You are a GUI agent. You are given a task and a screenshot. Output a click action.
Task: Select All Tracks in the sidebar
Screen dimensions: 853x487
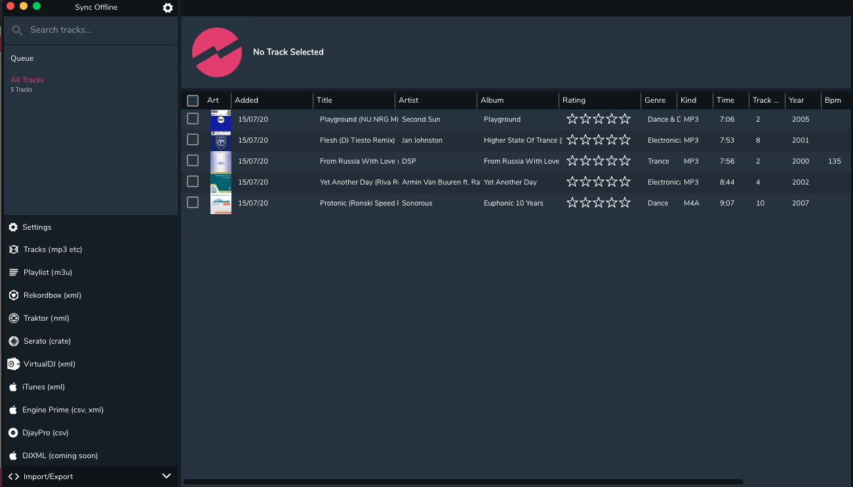click(x=28, y=80)
